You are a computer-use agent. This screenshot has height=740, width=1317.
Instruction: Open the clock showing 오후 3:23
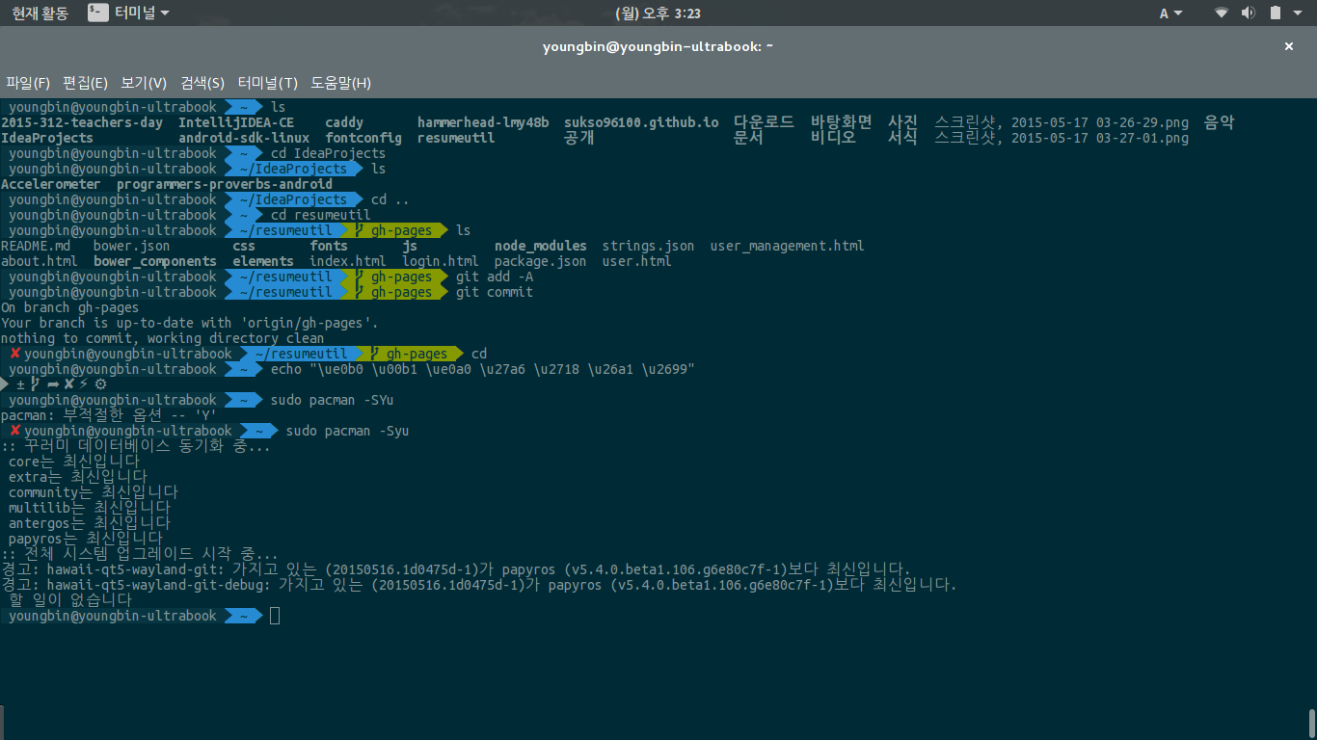[x=658, y=13]
